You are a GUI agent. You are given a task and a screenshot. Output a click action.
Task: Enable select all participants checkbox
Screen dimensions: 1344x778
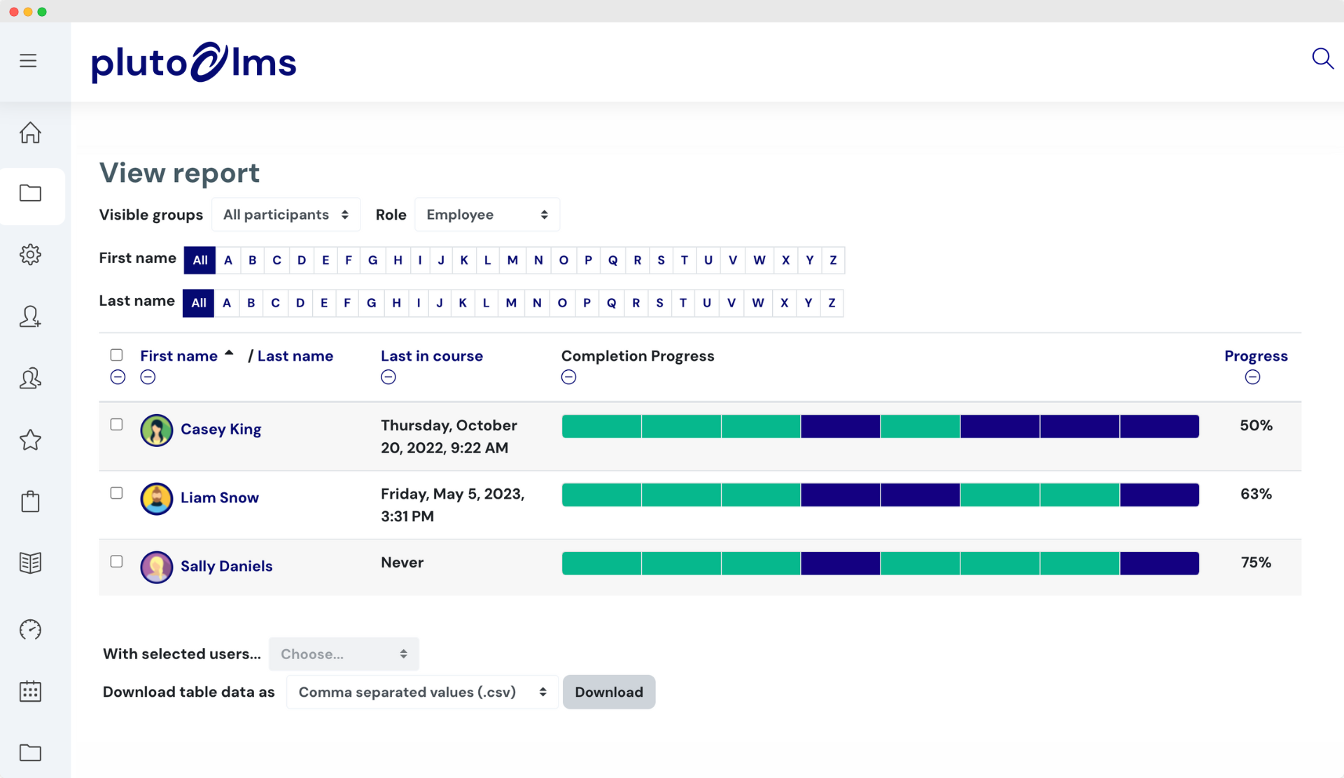click(x=118, y=354)
